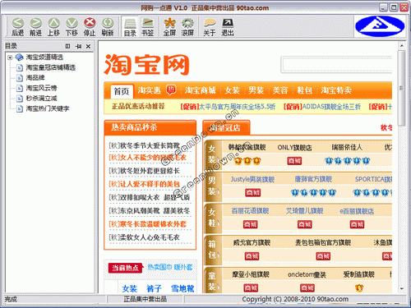The image size is (411, 308).
Task: Open the 女人不能少的百搭毛衣 link
Action: (147, 158)
